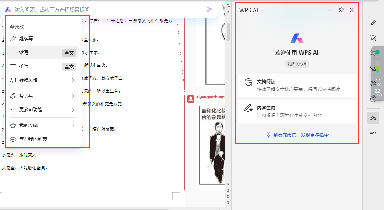Click the 转换风格 style icon
The width and height of the screenshot is (384, 210).
click(13, 80)
